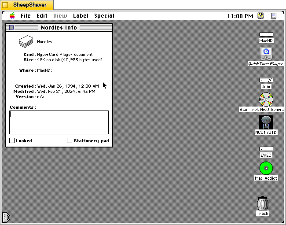Select the EWEC drive icon
Screen dimensions: 286x225
pyautogui.click(x=266, y=149)
